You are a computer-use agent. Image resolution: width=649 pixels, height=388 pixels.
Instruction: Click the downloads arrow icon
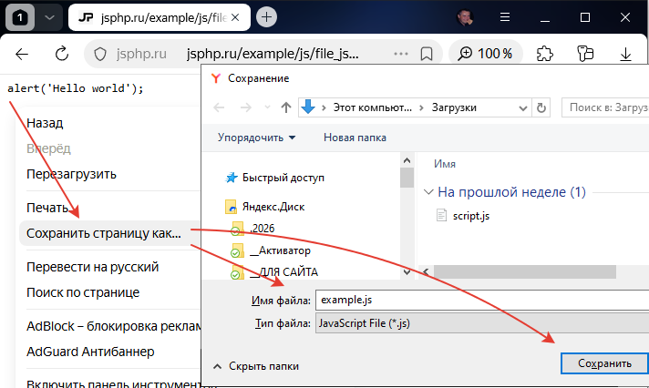pos(626,54)
